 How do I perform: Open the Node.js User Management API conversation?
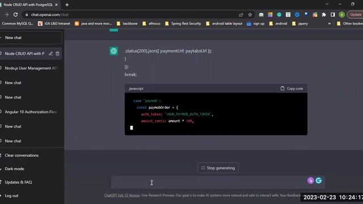(x=31, y=68)
